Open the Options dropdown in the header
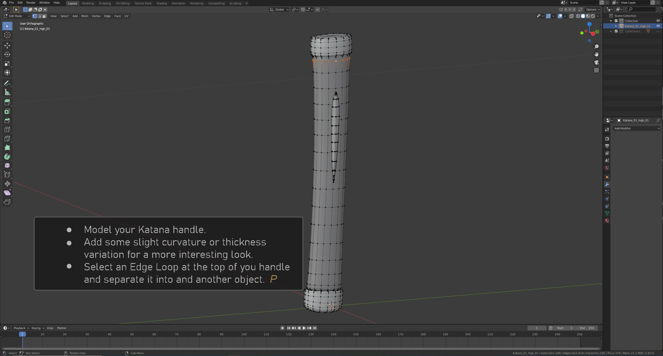 click(592, 10)
